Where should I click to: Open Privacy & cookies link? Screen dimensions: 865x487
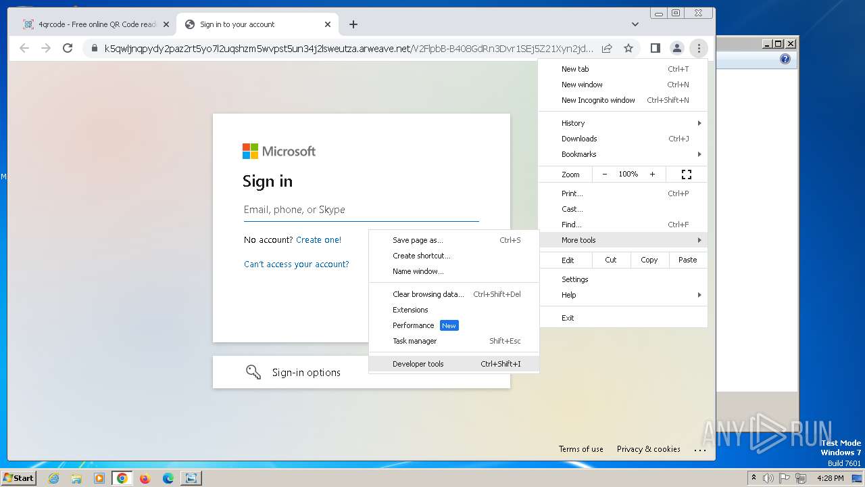(649, 449)
